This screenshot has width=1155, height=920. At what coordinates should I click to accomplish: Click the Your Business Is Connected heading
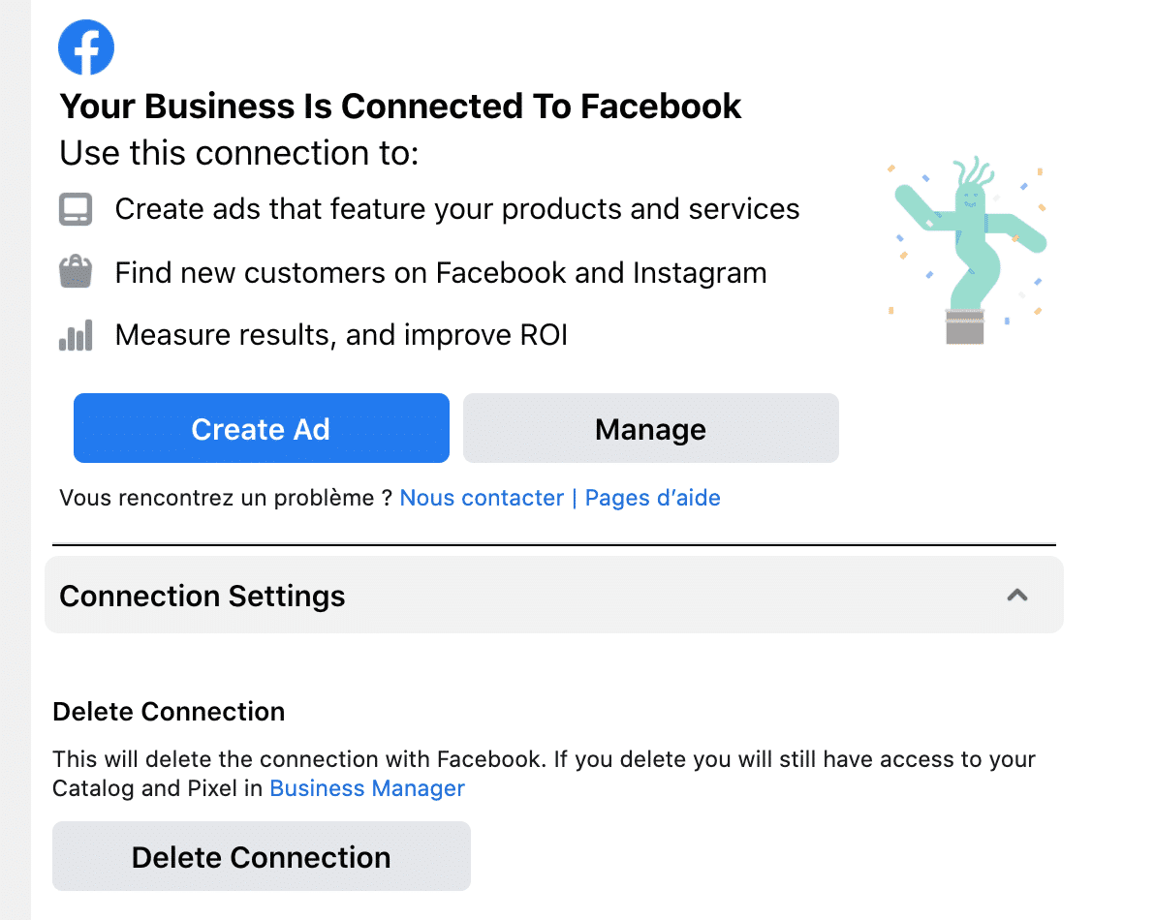tap(400, 106)
